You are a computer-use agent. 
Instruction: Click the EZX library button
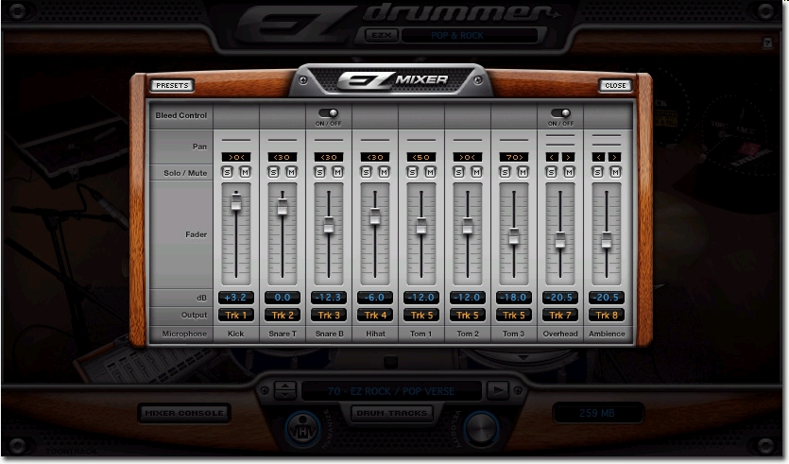tap(382, 35)
